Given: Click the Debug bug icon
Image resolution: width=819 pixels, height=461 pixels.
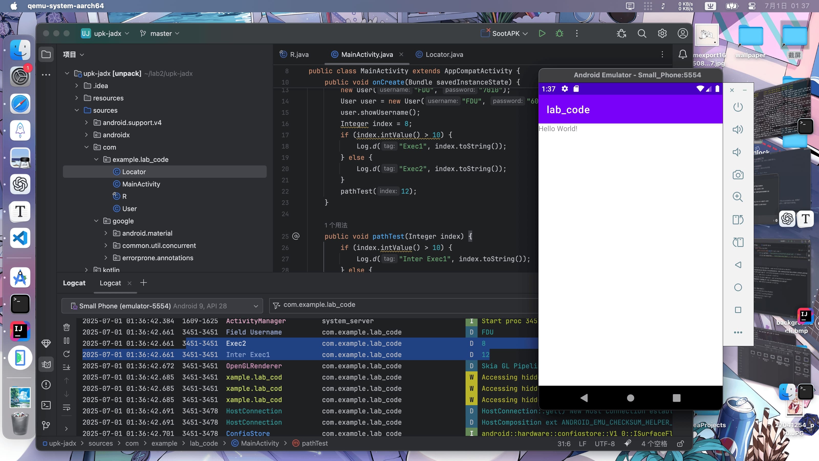Looking at the screenshot, I should (559, 33).
